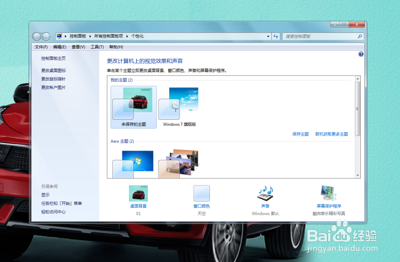The height and width of the screenshot is (262, 400).
Task: Select the 未保存的主题 theme thumbnail
Action: (134, 107)
